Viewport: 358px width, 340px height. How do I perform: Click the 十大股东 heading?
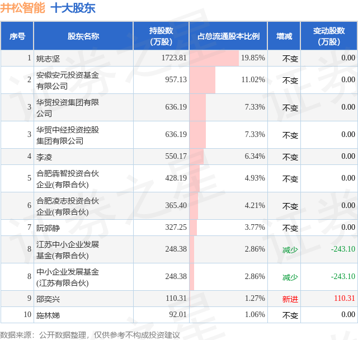73,8
